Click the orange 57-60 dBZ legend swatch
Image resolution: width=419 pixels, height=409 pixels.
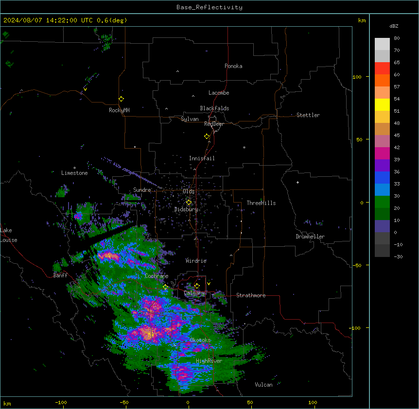(x=382, y=80)
